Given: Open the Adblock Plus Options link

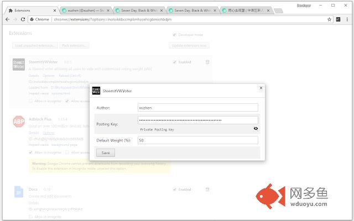Looking at the screenshot, I should (49, 133).
